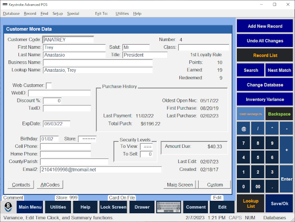Open the Database menu
This screenshot has height=222, width=295.
click(11, 14)
